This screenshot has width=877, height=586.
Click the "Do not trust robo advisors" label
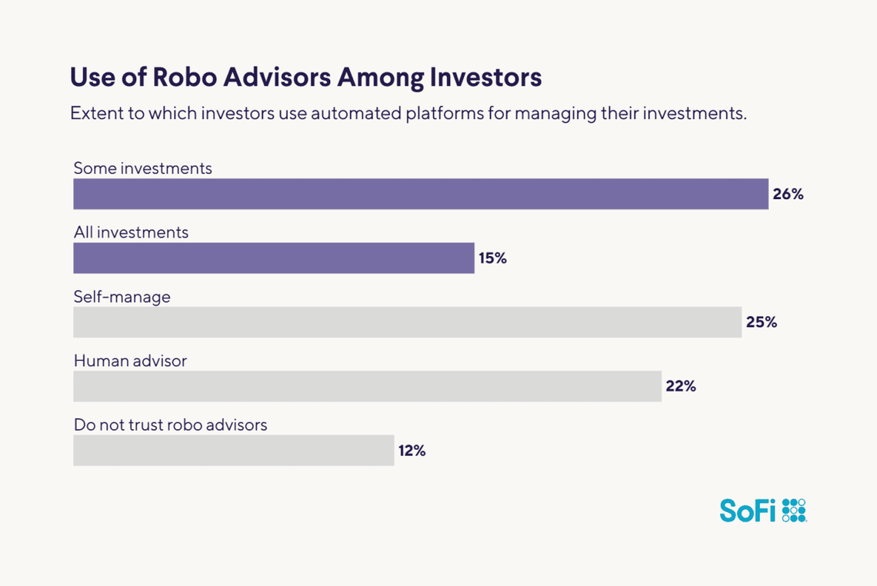click(x=170, y=424)
